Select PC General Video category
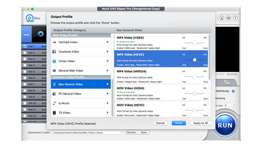Screen dimensions: 262x147 [x=81, y=94]
